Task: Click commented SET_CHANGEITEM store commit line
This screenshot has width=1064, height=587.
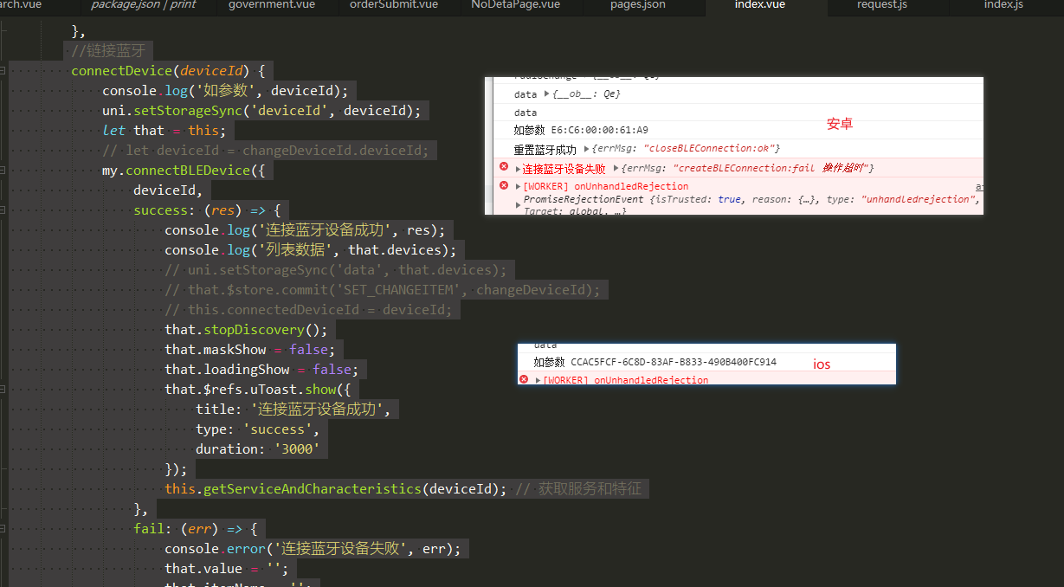Action: click(x=382, y=290)
